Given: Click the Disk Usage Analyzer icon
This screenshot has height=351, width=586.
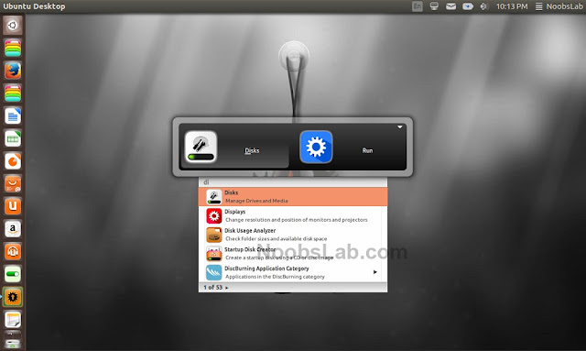Looking at the screenshot, I should coord(213,235).
